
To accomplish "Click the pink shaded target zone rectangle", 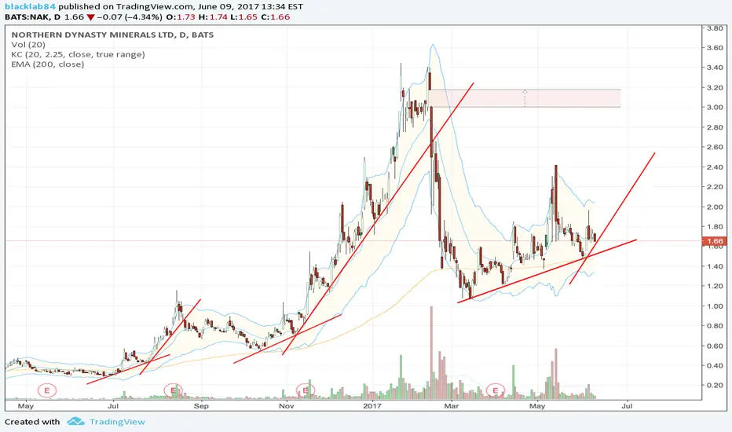I will point(525,98).
